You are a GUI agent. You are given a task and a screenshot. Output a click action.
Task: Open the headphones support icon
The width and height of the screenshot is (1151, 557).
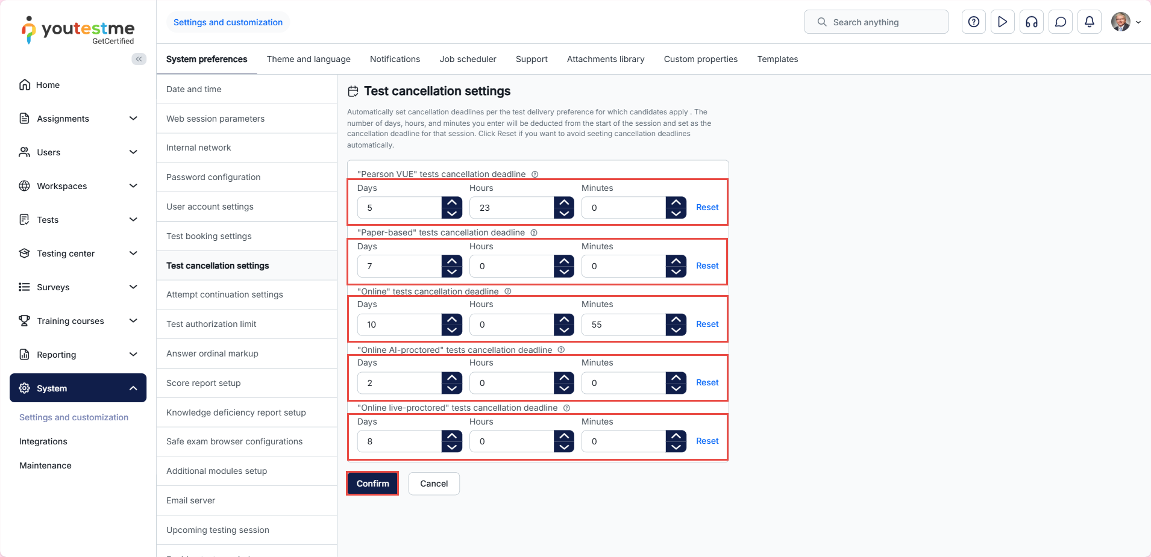(1031, 22)
